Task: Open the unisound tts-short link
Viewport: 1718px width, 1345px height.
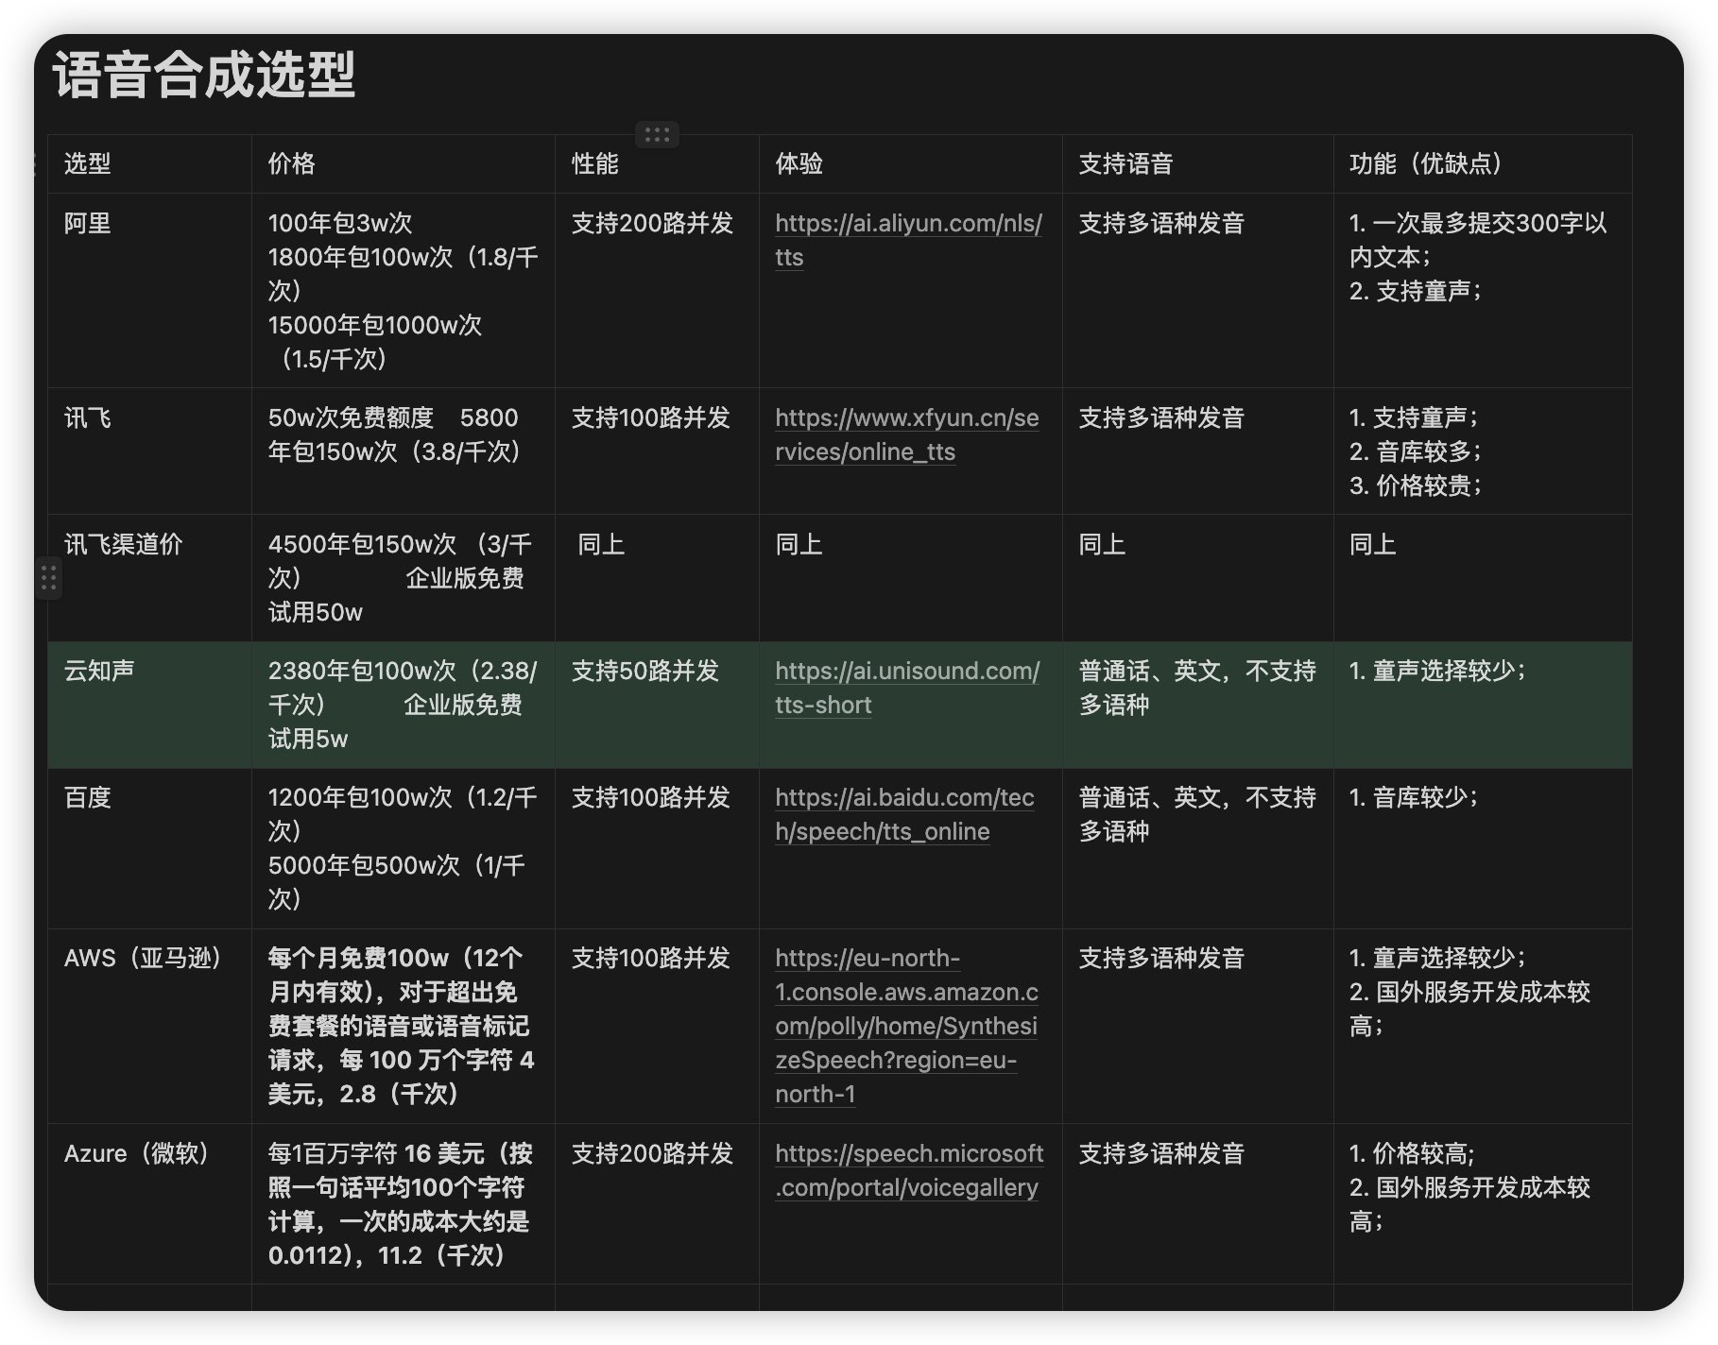Action: click(x=907, y=688)
